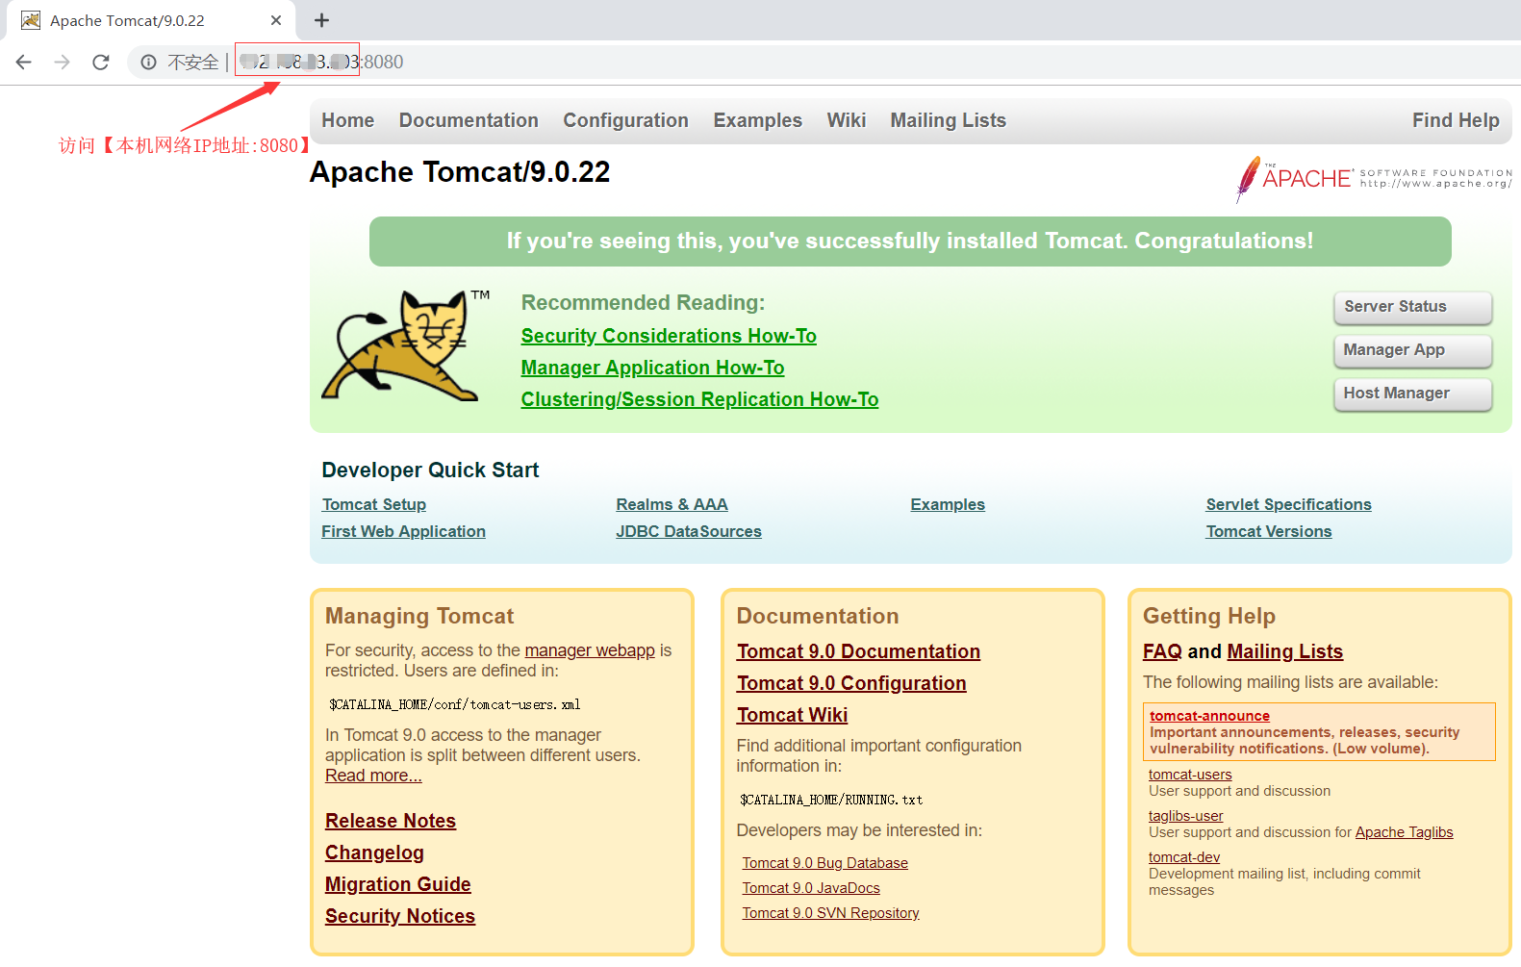Viewport: 1521px width, 967px height.
Task: Open the Documentation navigation item
Action: pos(469,120)
